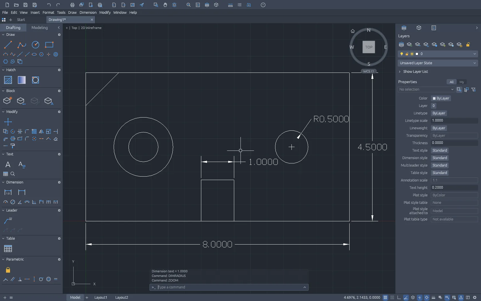Screen dimensions: 481x301
Task: Open the Unsaved Layer State dropdown
Action: pos(438,63)
